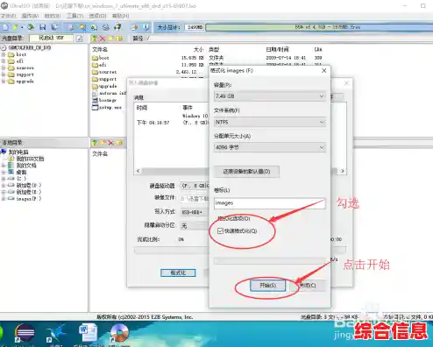433x347 pixels.
Task: Click the Save floppy-disk toolbar icon
Action: [43, 27]
